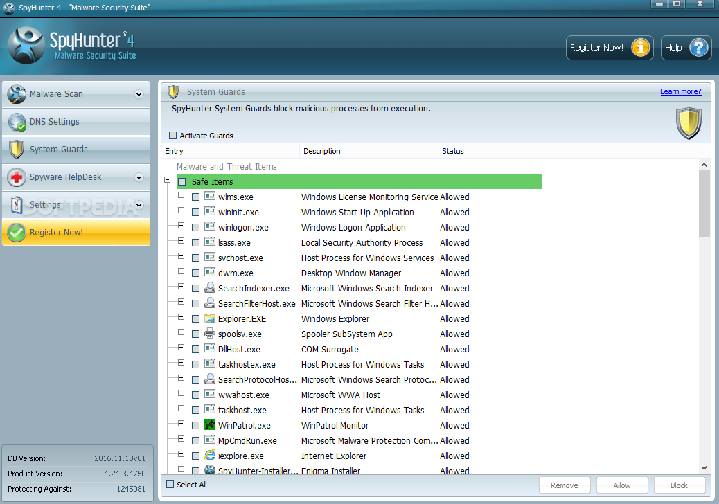This screenshot has width=719, height=504.
Task: Tick the WinPatrol.exe checkbox
Action: [195, 426]
